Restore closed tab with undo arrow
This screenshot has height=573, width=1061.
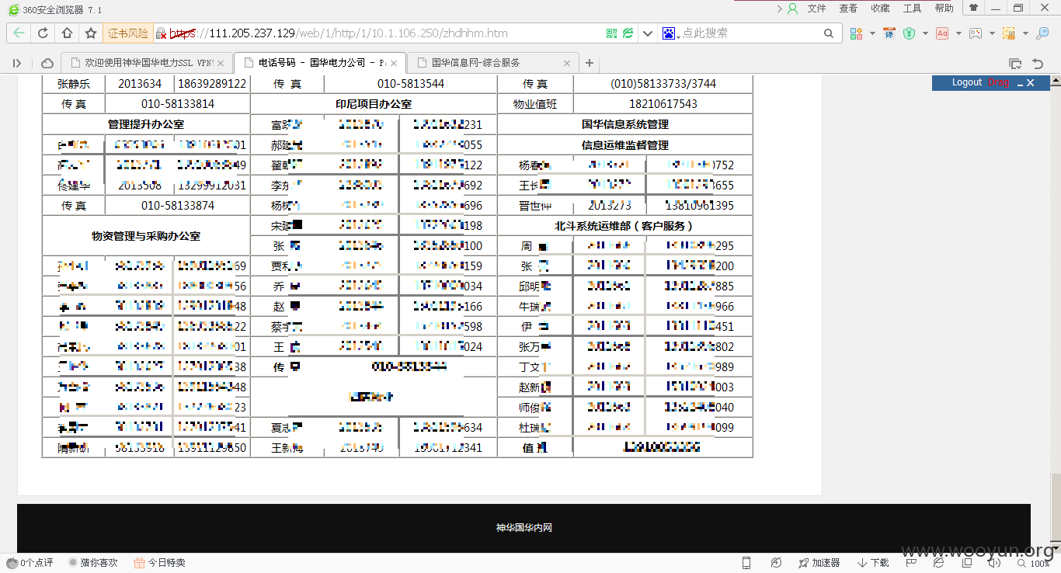[1038, 63]
